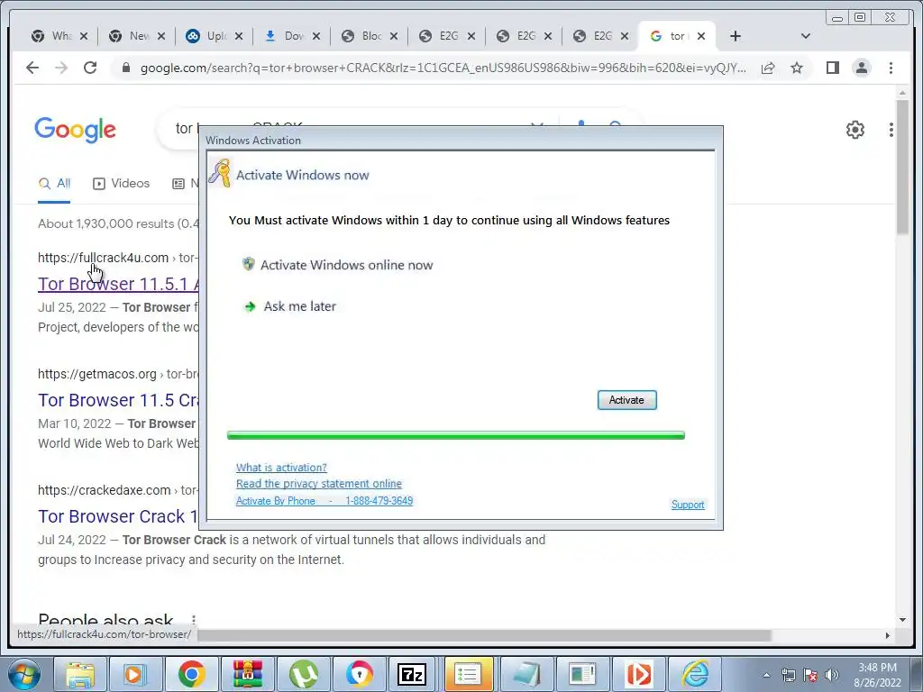Open Windows Media Player taskbar icon
The image size is (923, 692).
point(135,674)
